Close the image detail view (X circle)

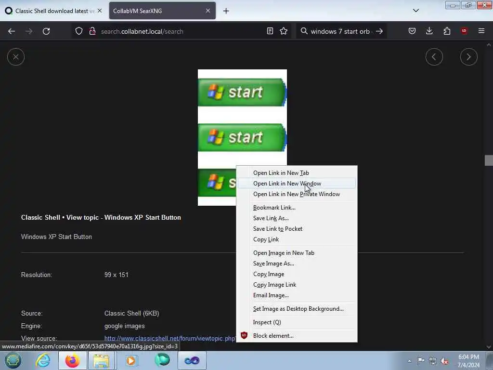(16, 57)
